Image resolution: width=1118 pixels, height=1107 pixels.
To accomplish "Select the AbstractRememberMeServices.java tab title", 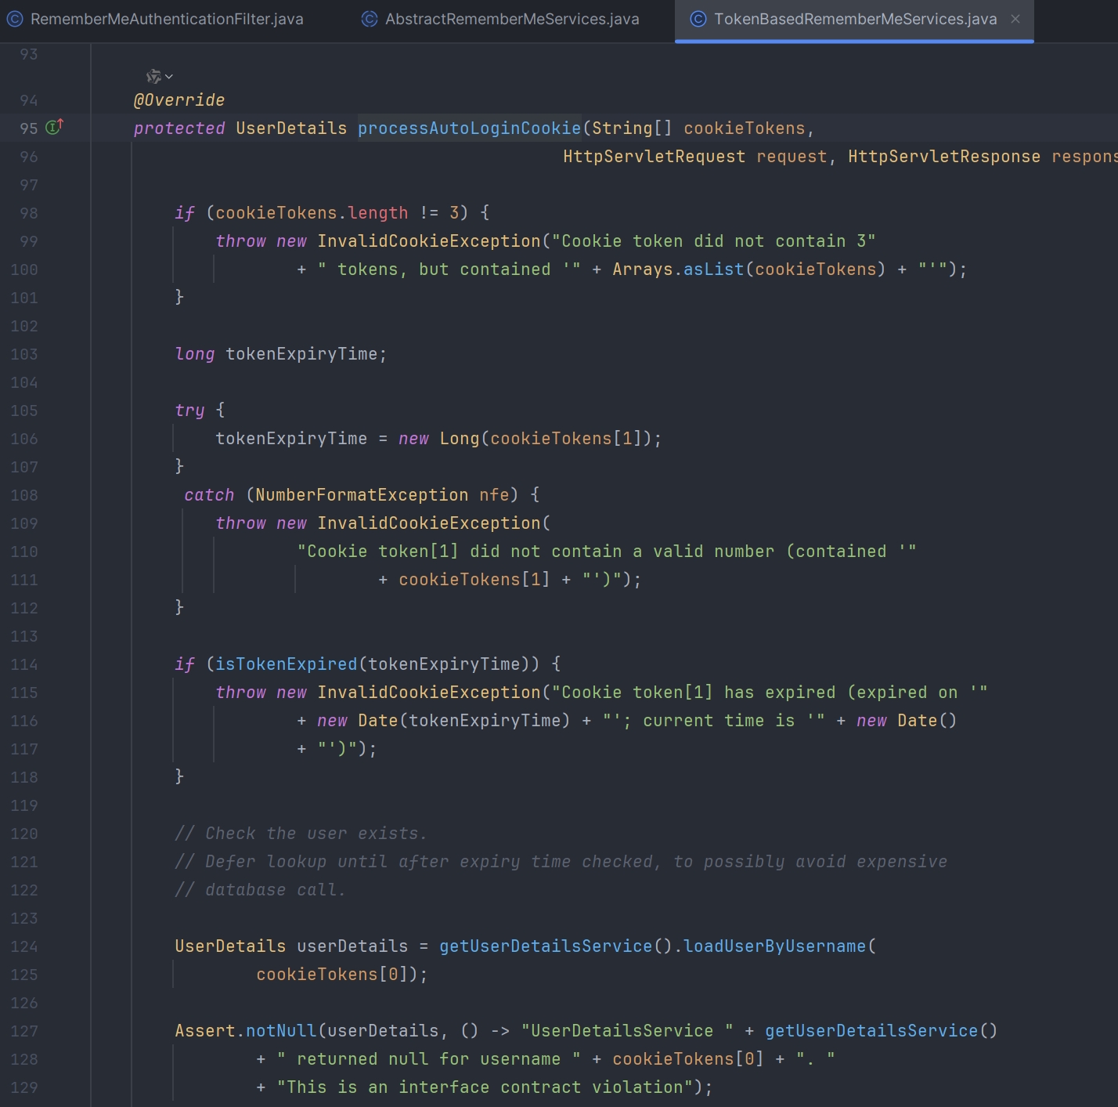I will point(512,19).
